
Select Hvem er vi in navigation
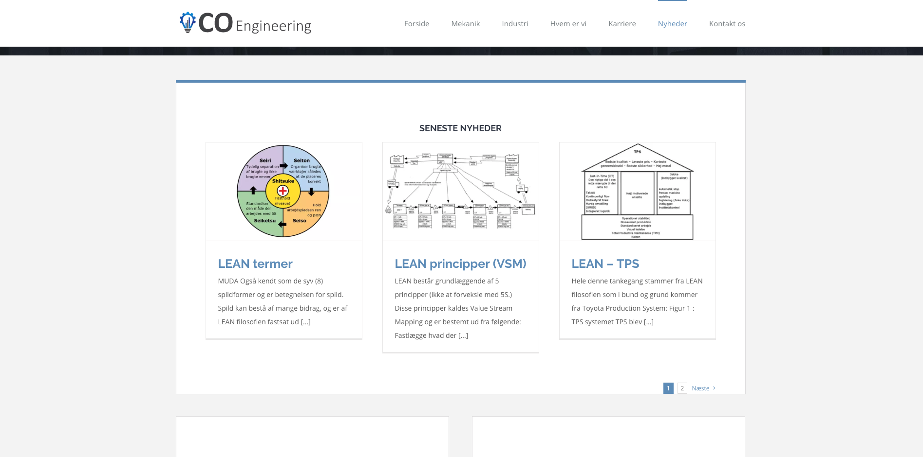(568, 24)
